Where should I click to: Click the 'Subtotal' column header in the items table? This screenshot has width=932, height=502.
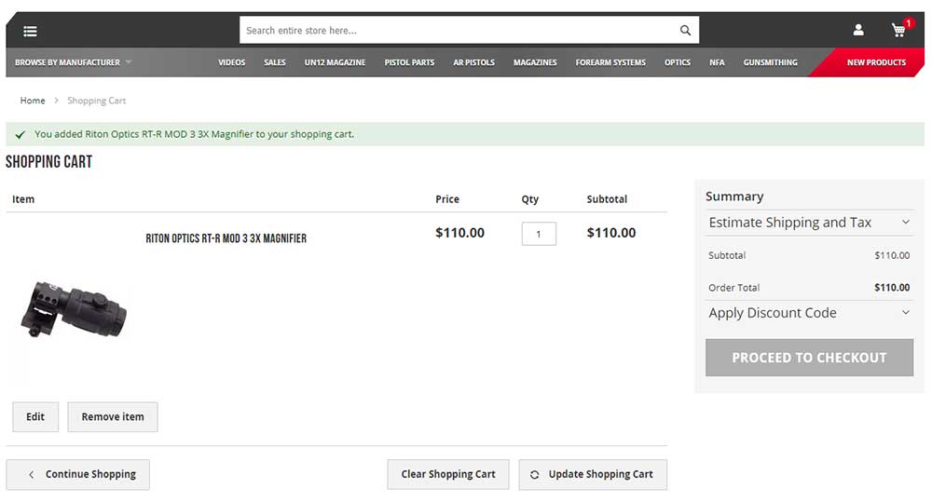click(607, 199)
